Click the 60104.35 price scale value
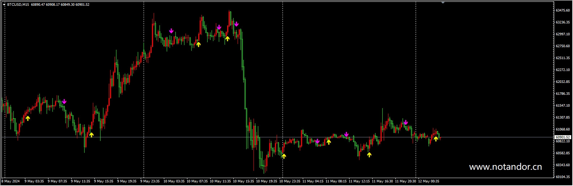The image size is (573, 186). tap(563, 177)
